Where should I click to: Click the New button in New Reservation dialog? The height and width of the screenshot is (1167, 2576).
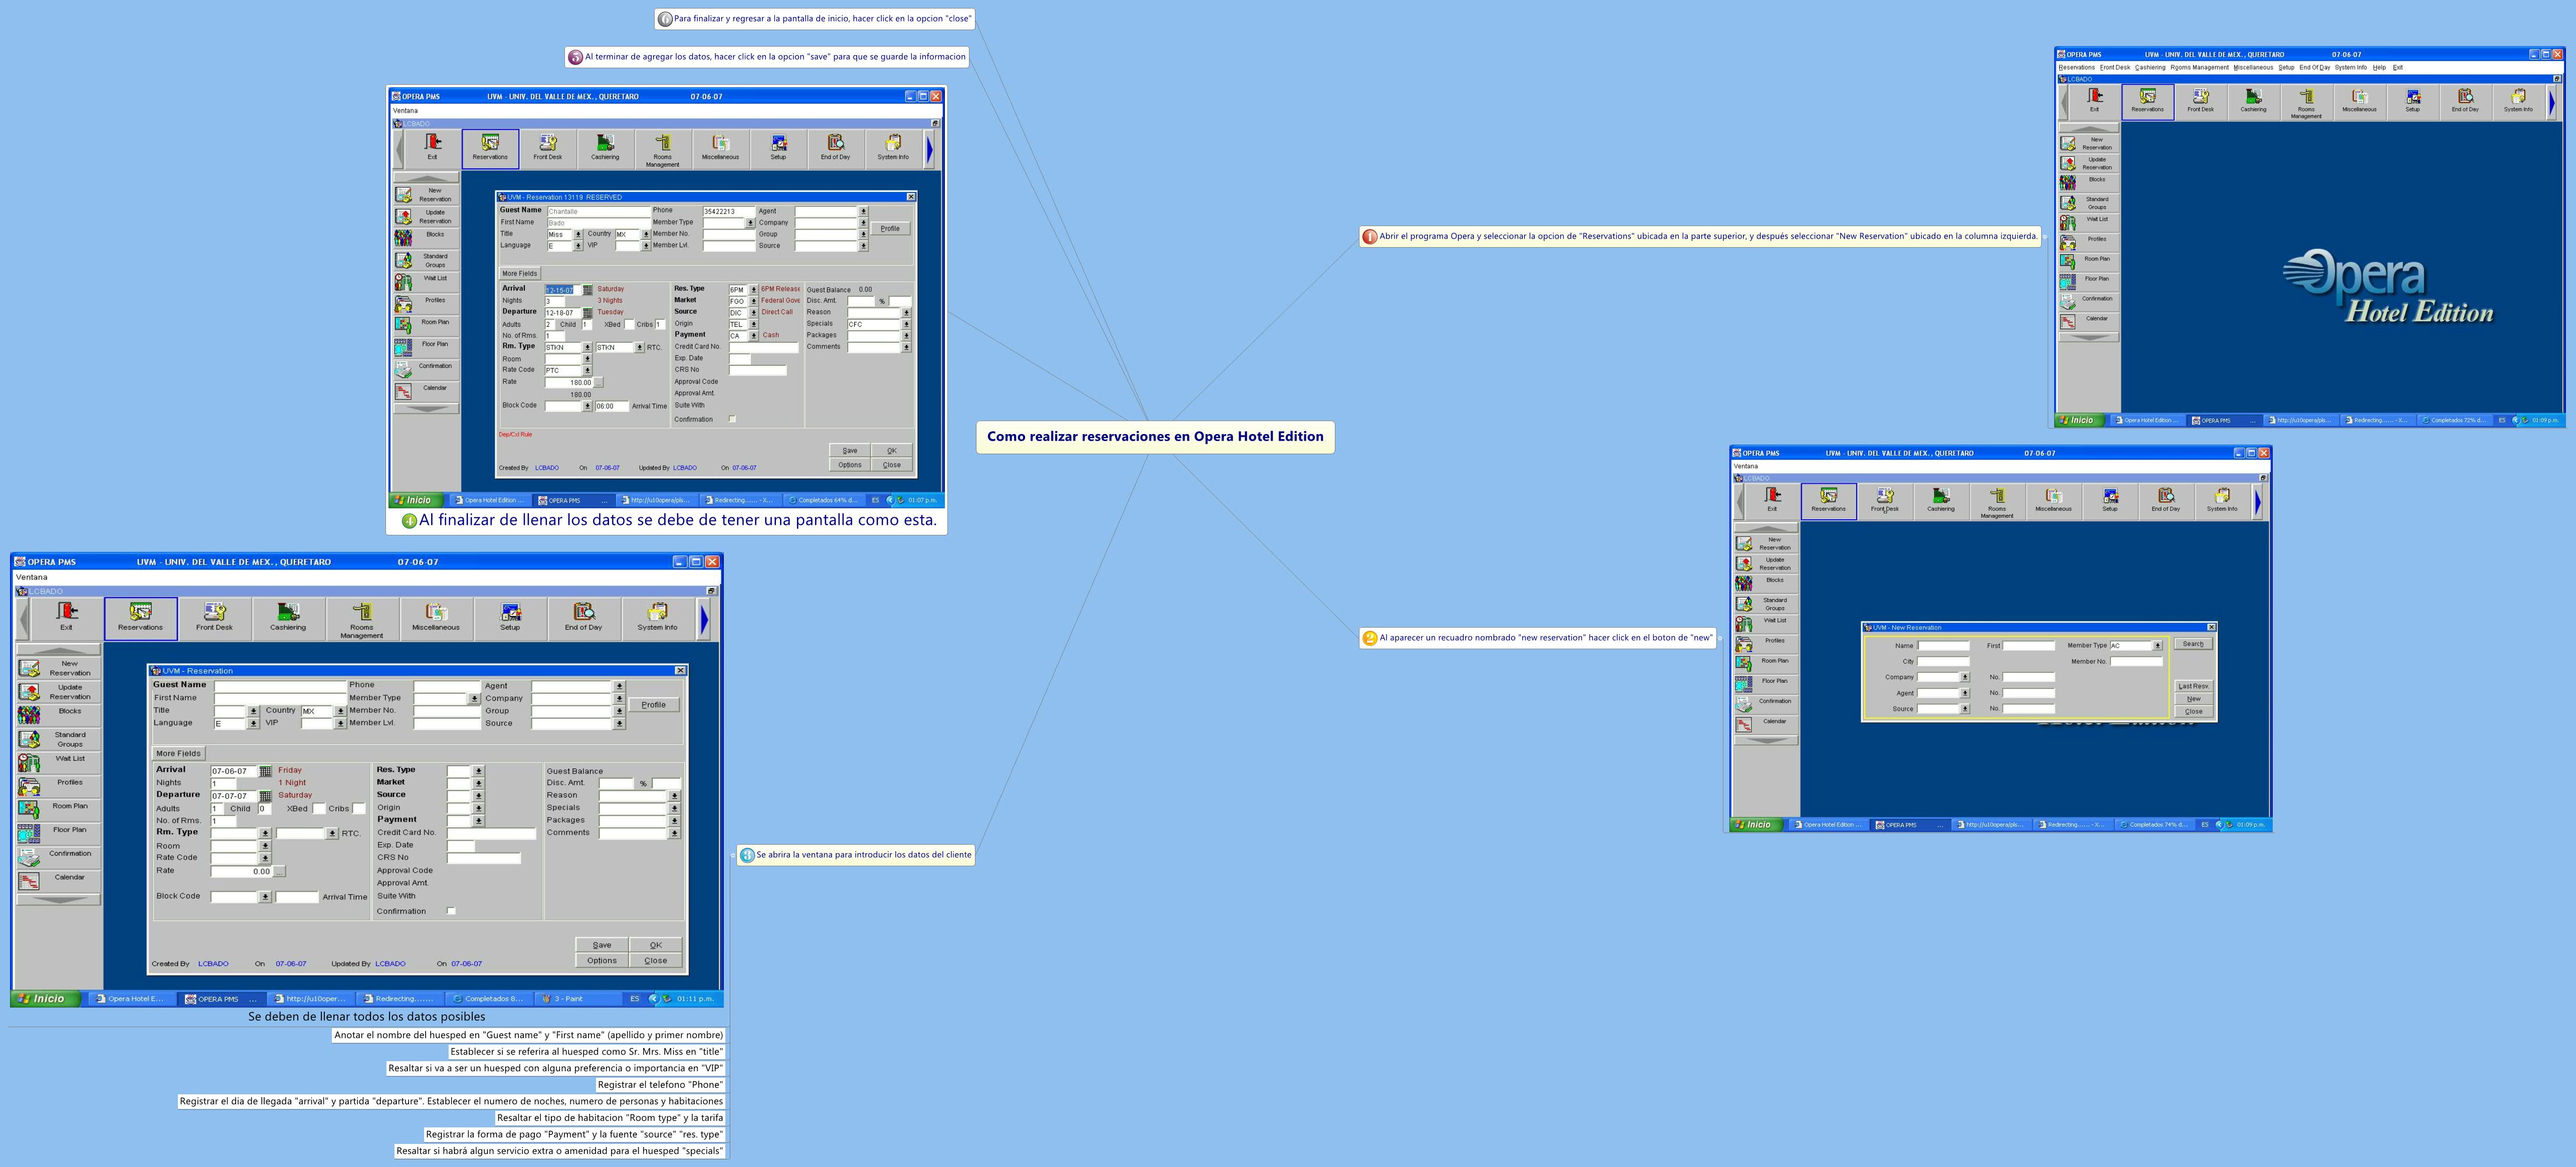point(2193,699)
